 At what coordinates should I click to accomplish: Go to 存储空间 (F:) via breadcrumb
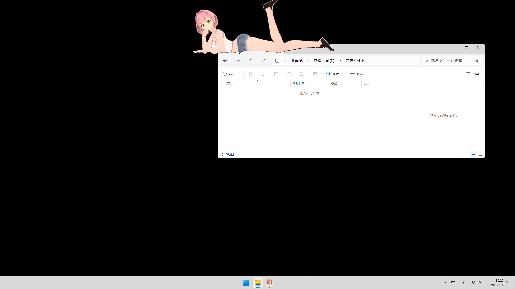tap(323, 61)
